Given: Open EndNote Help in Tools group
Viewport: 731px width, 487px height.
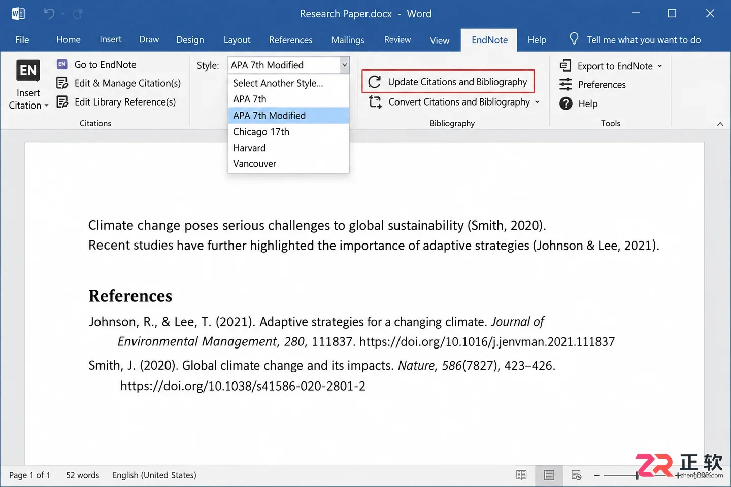Looking at the screenshot, I should pyautogui.click(x=578, y=103).
